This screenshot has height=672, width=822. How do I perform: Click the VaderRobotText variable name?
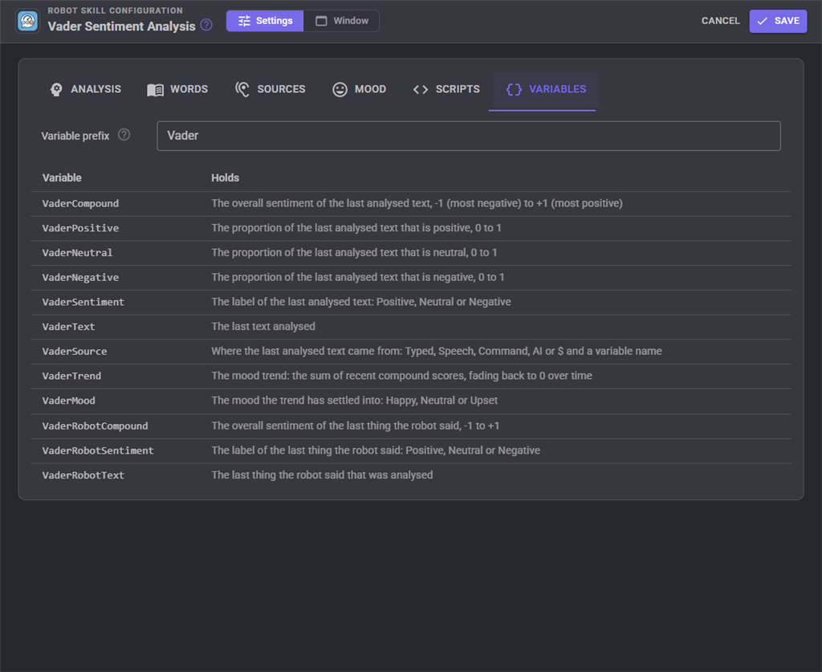83,475
